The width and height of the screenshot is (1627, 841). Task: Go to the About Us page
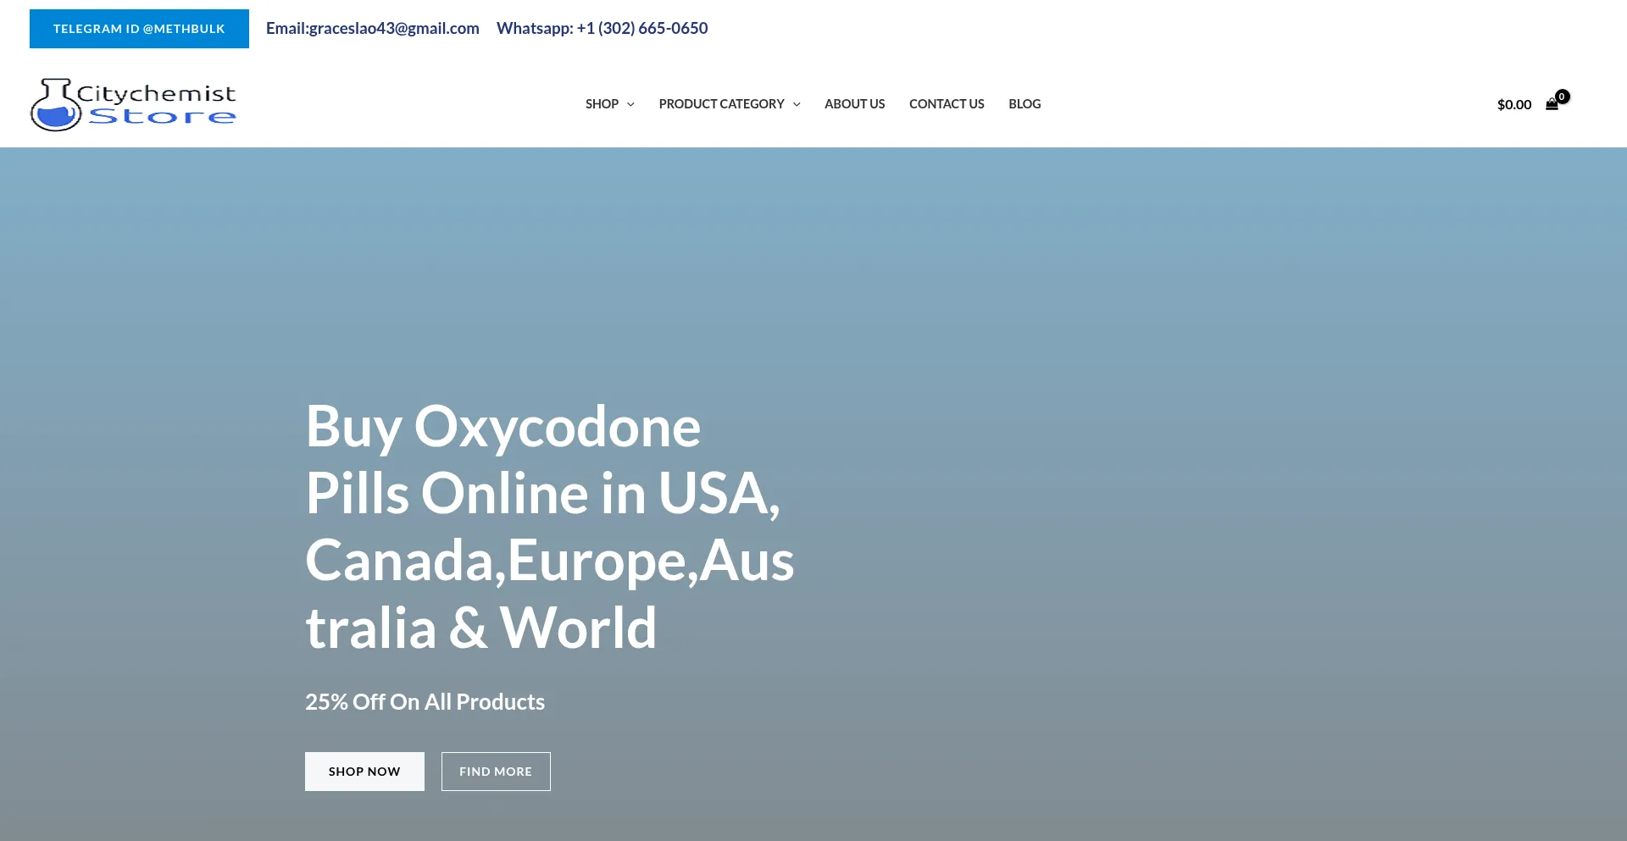(854, 104)
